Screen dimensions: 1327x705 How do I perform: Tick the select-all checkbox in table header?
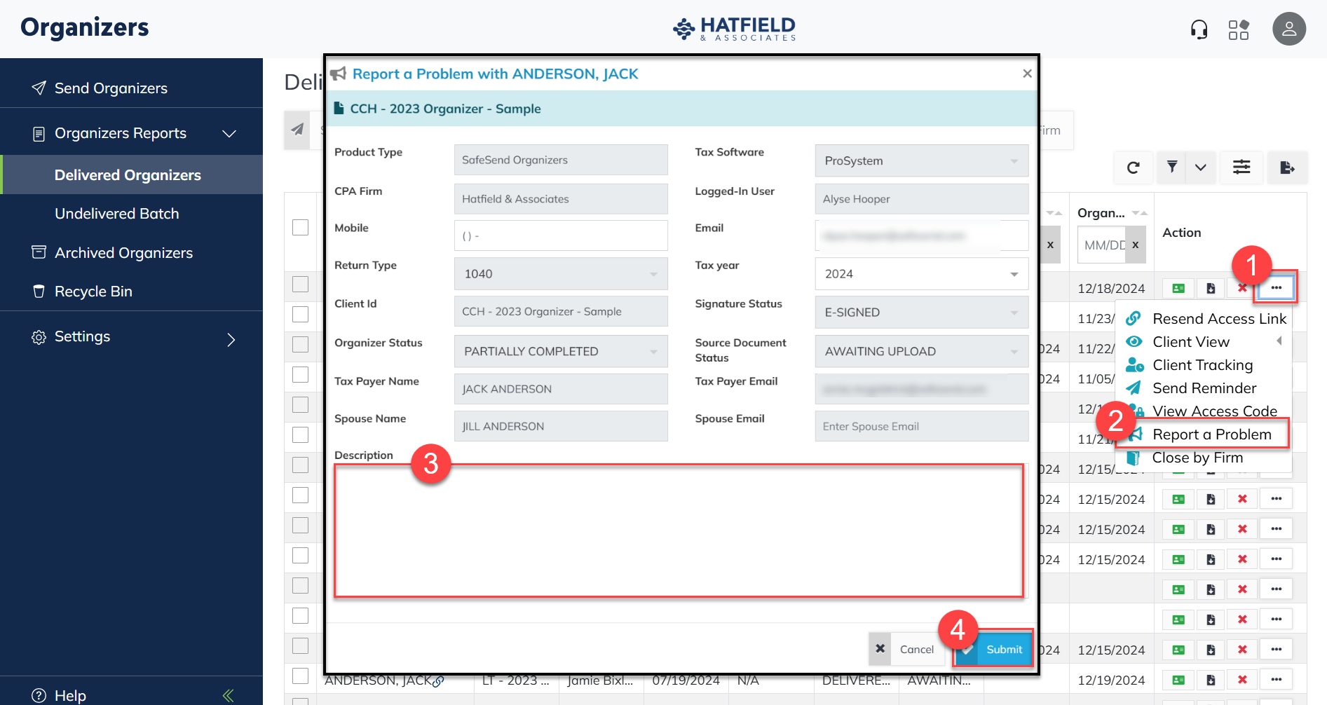[300, 227]
